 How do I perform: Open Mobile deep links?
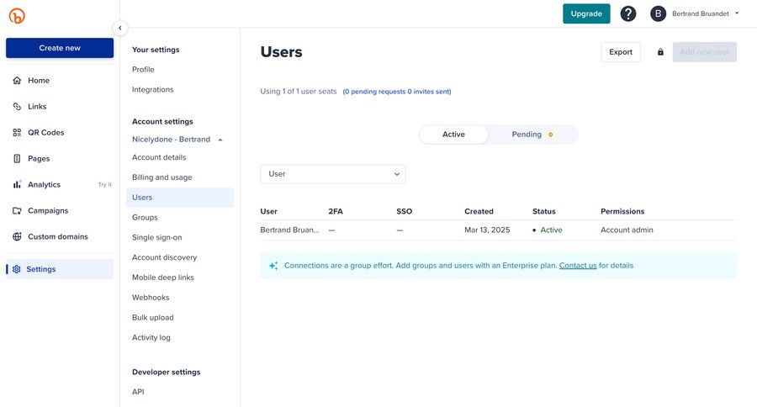(163, 277)
